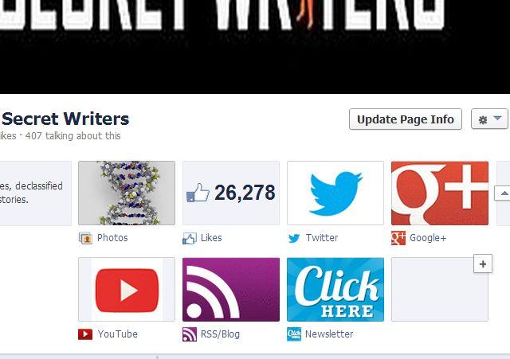The image size is (510, 359).
Task: Open the Newsletter label link
Action: tap(329, 334)
